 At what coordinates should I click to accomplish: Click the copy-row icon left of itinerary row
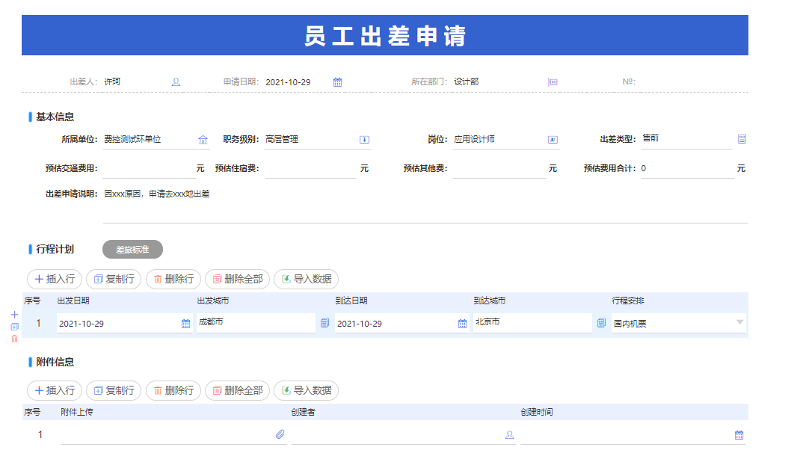14,327
